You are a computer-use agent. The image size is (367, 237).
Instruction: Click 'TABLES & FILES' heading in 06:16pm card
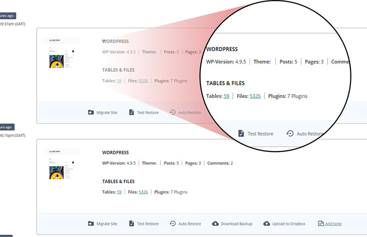click(118, 181)
